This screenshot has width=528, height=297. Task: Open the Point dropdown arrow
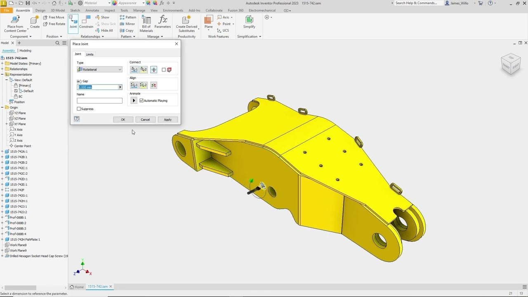(233, 24)
